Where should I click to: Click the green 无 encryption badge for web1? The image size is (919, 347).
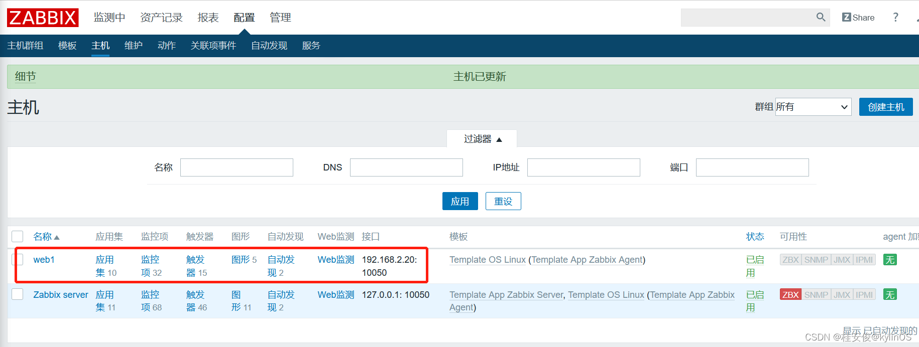pyautogui.click(x=890, y=260)
